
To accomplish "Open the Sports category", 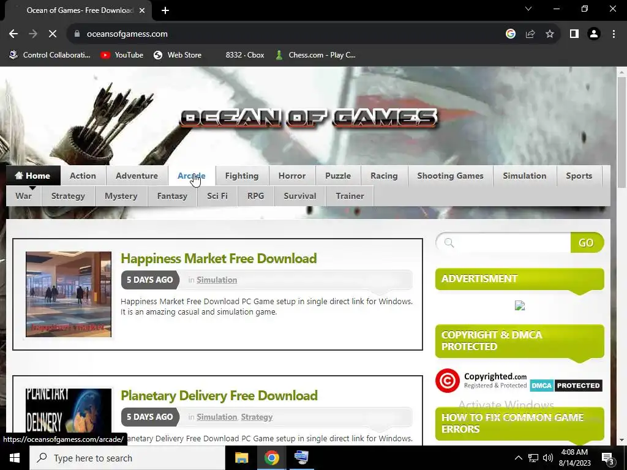I will pos(579,176).
